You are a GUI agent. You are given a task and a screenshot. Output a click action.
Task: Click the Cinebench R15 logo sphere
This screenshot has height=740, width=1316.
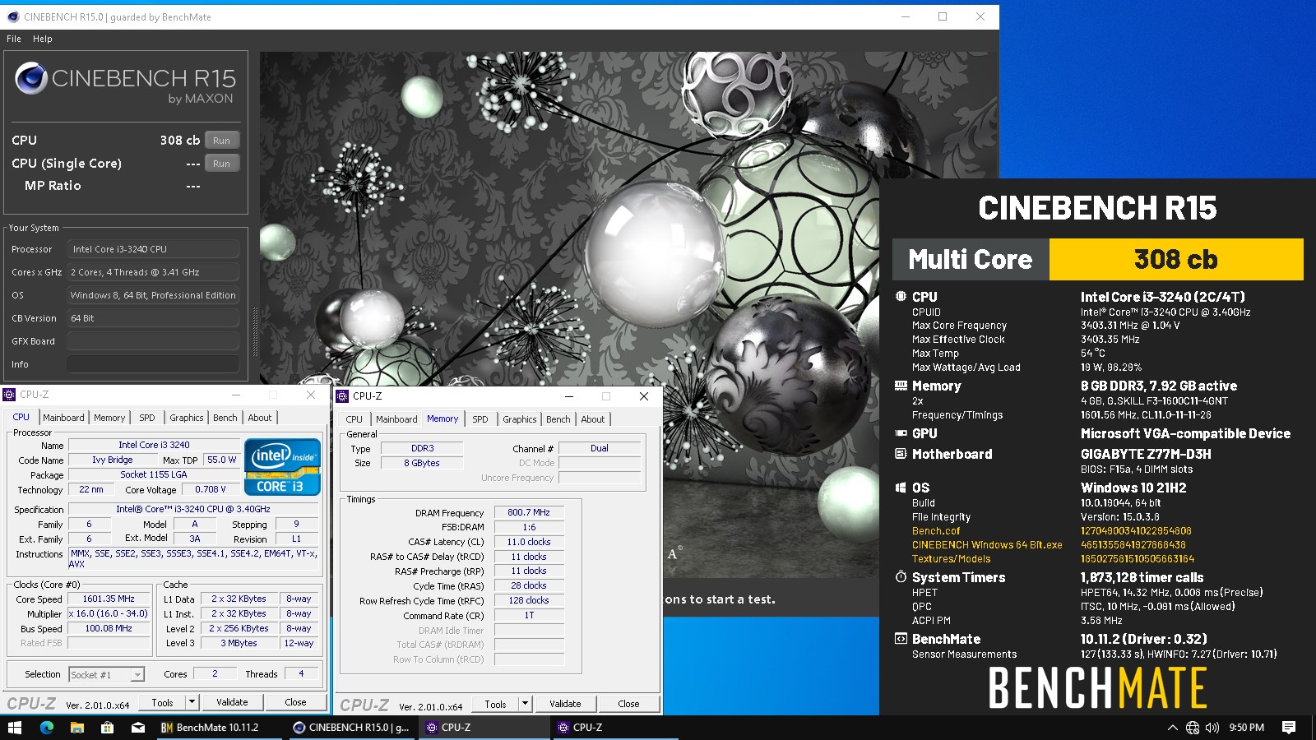click(x=31, y=78)
